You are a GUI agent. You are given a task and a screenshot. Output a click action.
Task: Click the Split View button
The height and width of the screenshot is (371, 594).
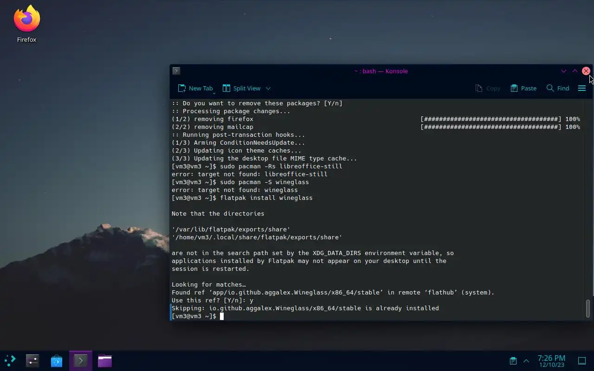241,88
